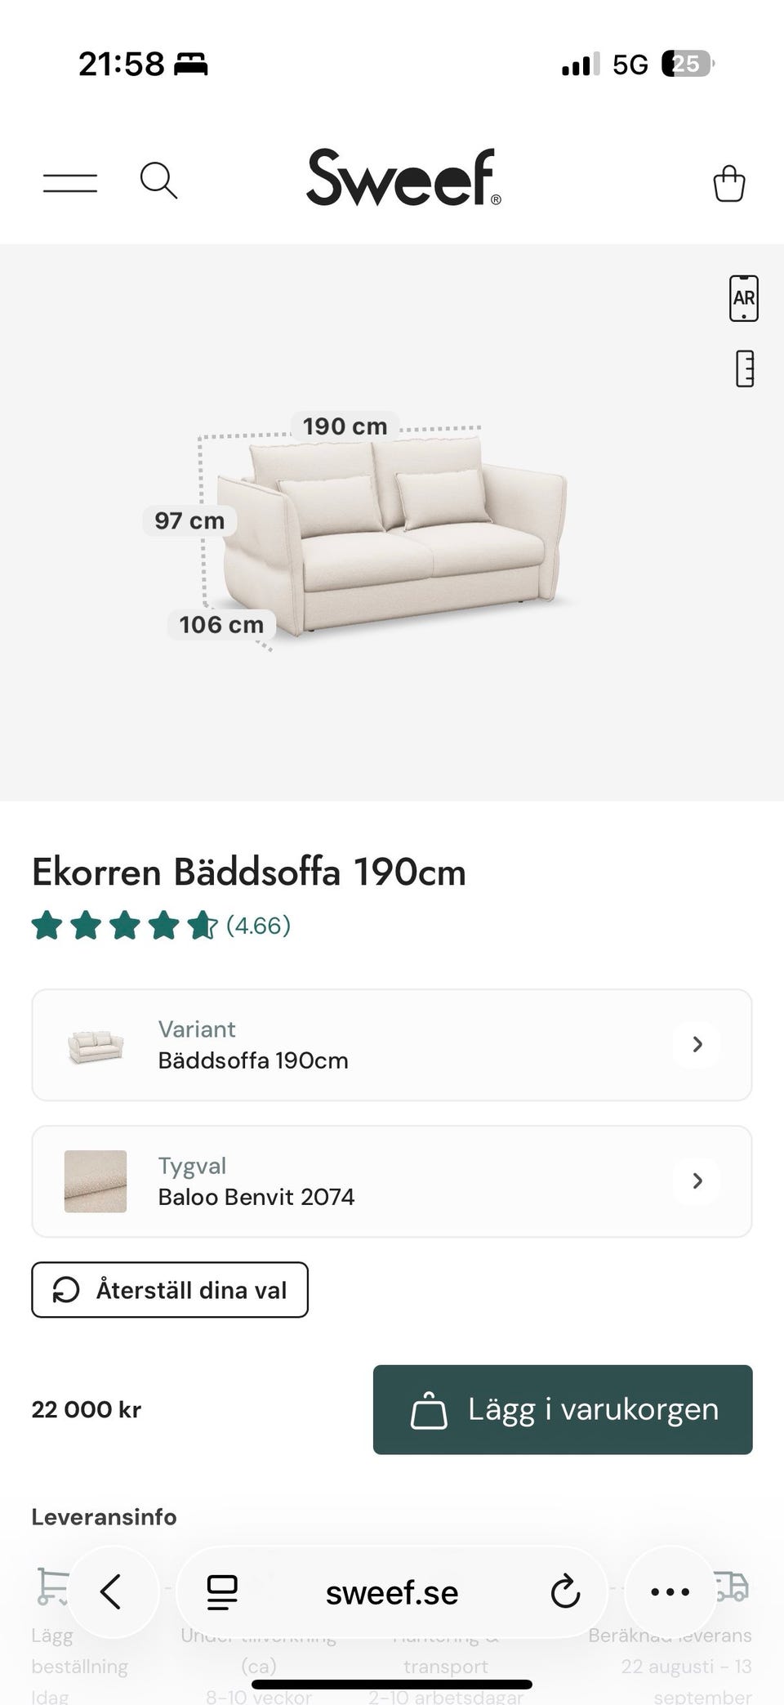This screenshot has width=784, height=1705.
Task: Launch the AR view icon
Action: click(x=743, y=298)
